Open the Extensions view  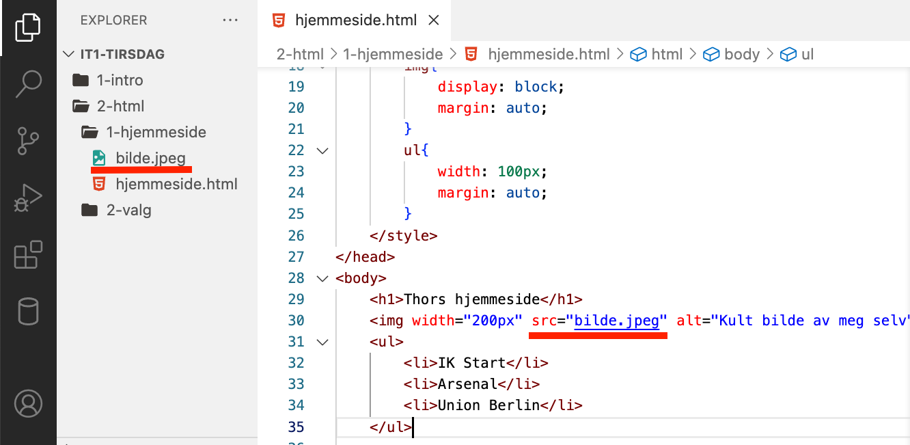click(x=28, y=255)
